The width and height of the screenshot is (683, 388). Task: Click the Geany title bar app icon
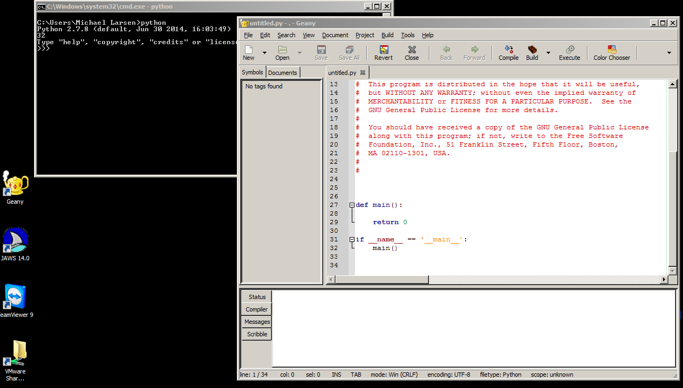coord(244,23)
